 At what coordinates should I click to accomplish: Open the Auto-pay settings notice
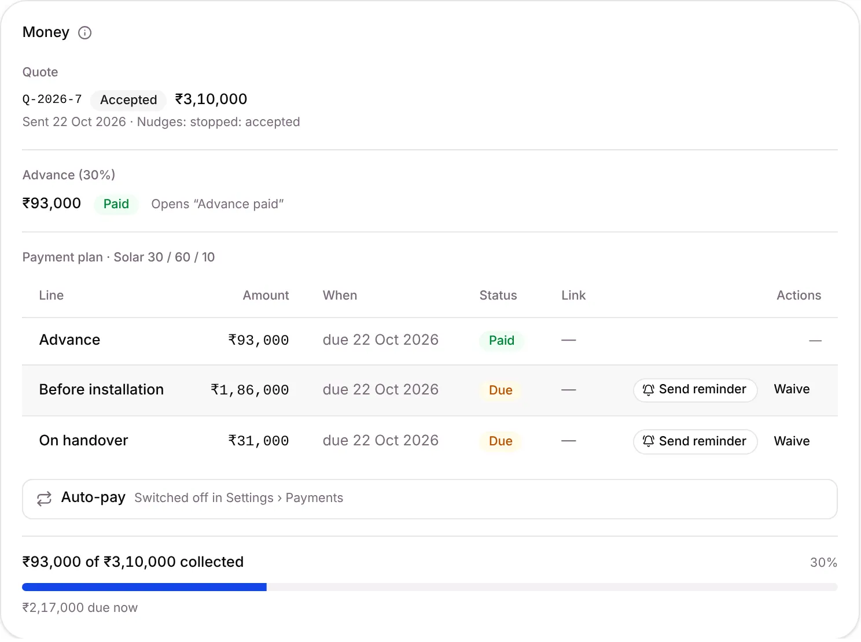pos(430,499)
